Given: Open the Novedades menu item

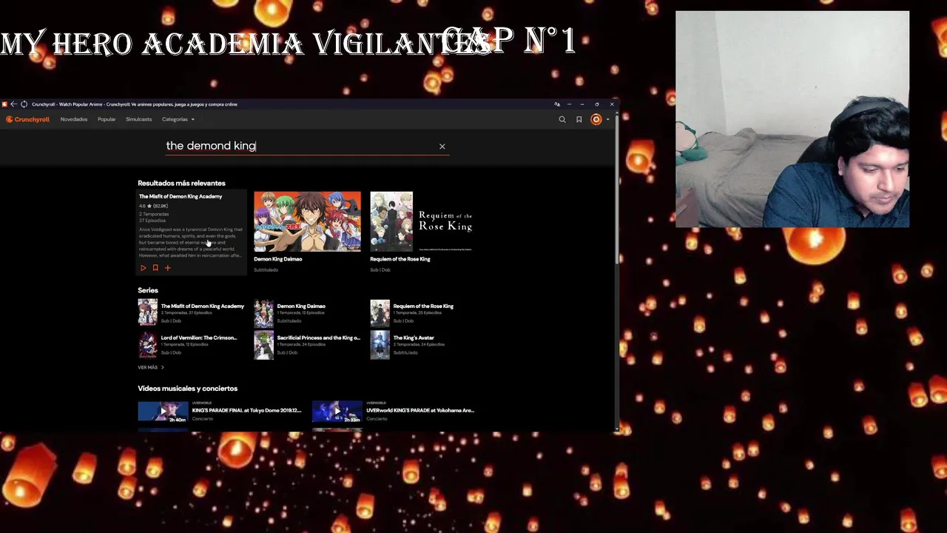Looking at the screenshot, I should [74, 119].
